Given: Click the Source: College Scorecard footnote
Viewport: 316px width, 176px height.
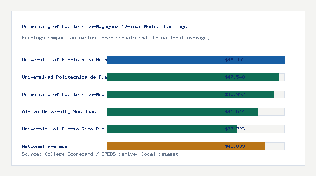Looking at the screenshot, I should [100, 154].
